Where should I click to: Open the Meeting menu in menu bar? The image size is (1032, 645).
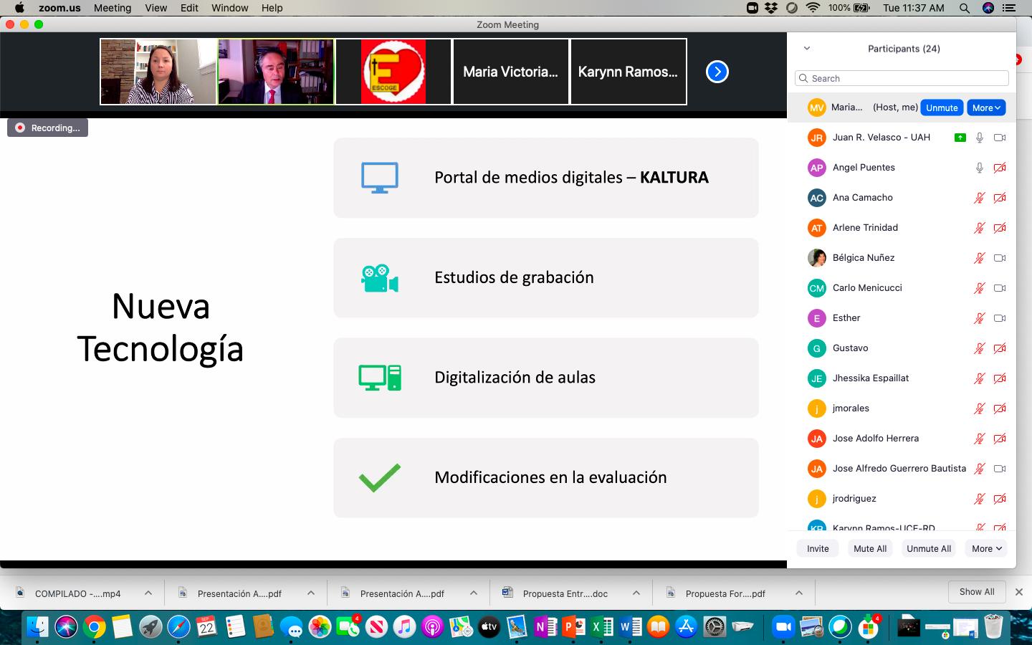tap(113, 8)
